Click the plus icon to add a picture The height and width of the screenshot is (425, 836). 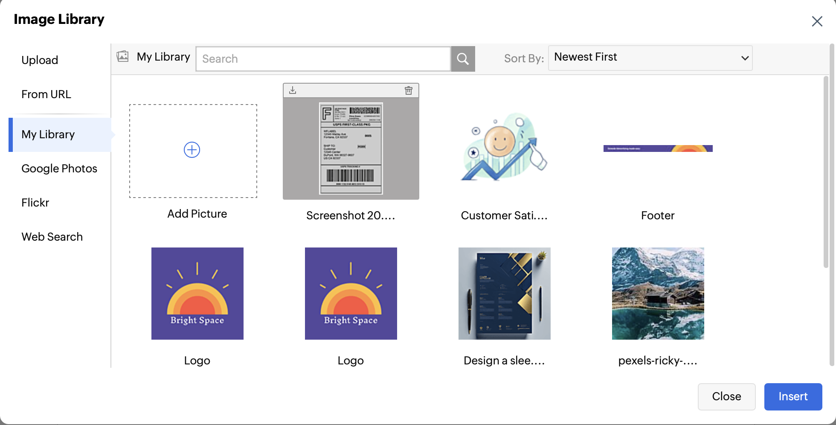pos(192,150)
